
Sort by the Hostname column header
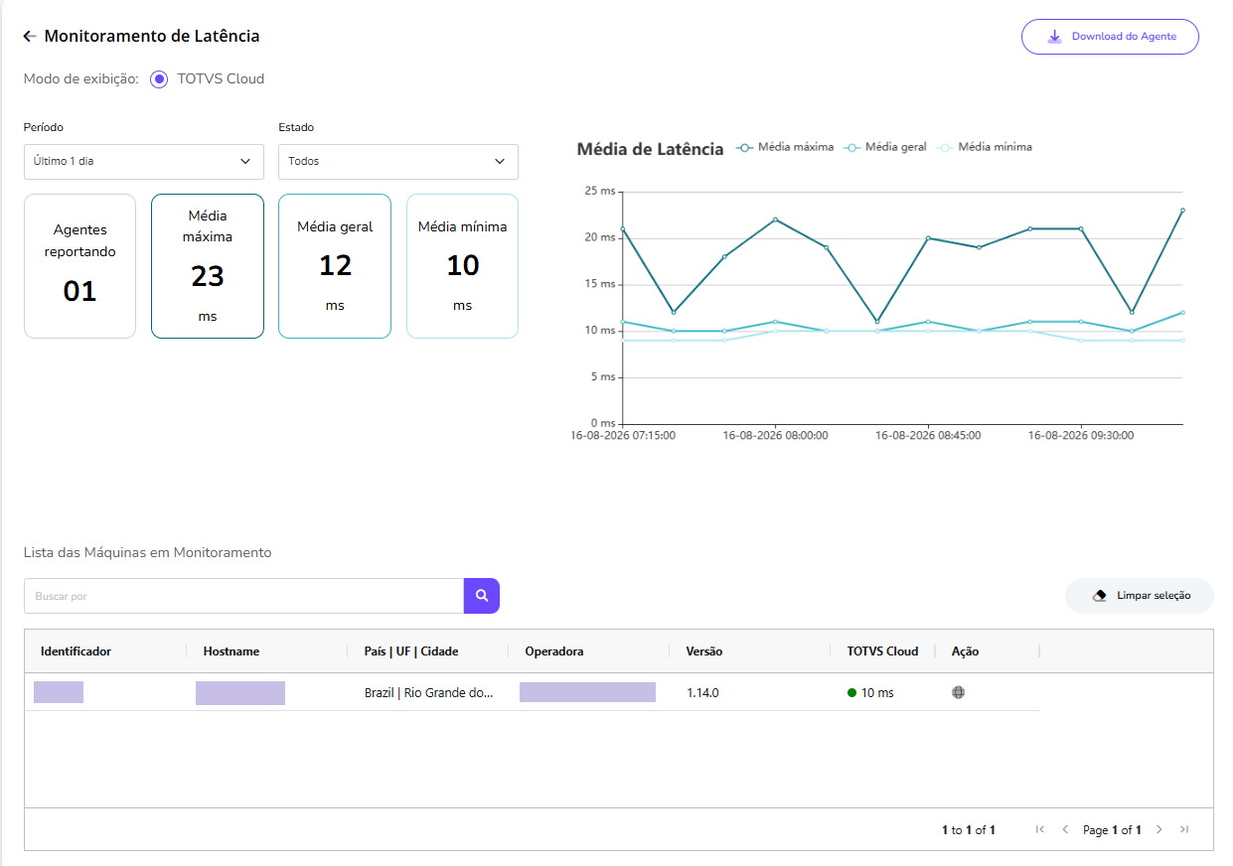(x=231, y=651)
